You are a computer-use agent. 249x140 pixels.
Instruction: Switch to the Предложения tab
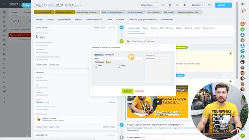pos(64,19)
